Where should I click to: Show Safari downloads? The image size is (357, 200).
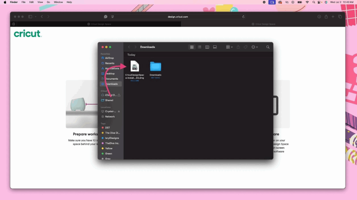click(x=319, y=17)
